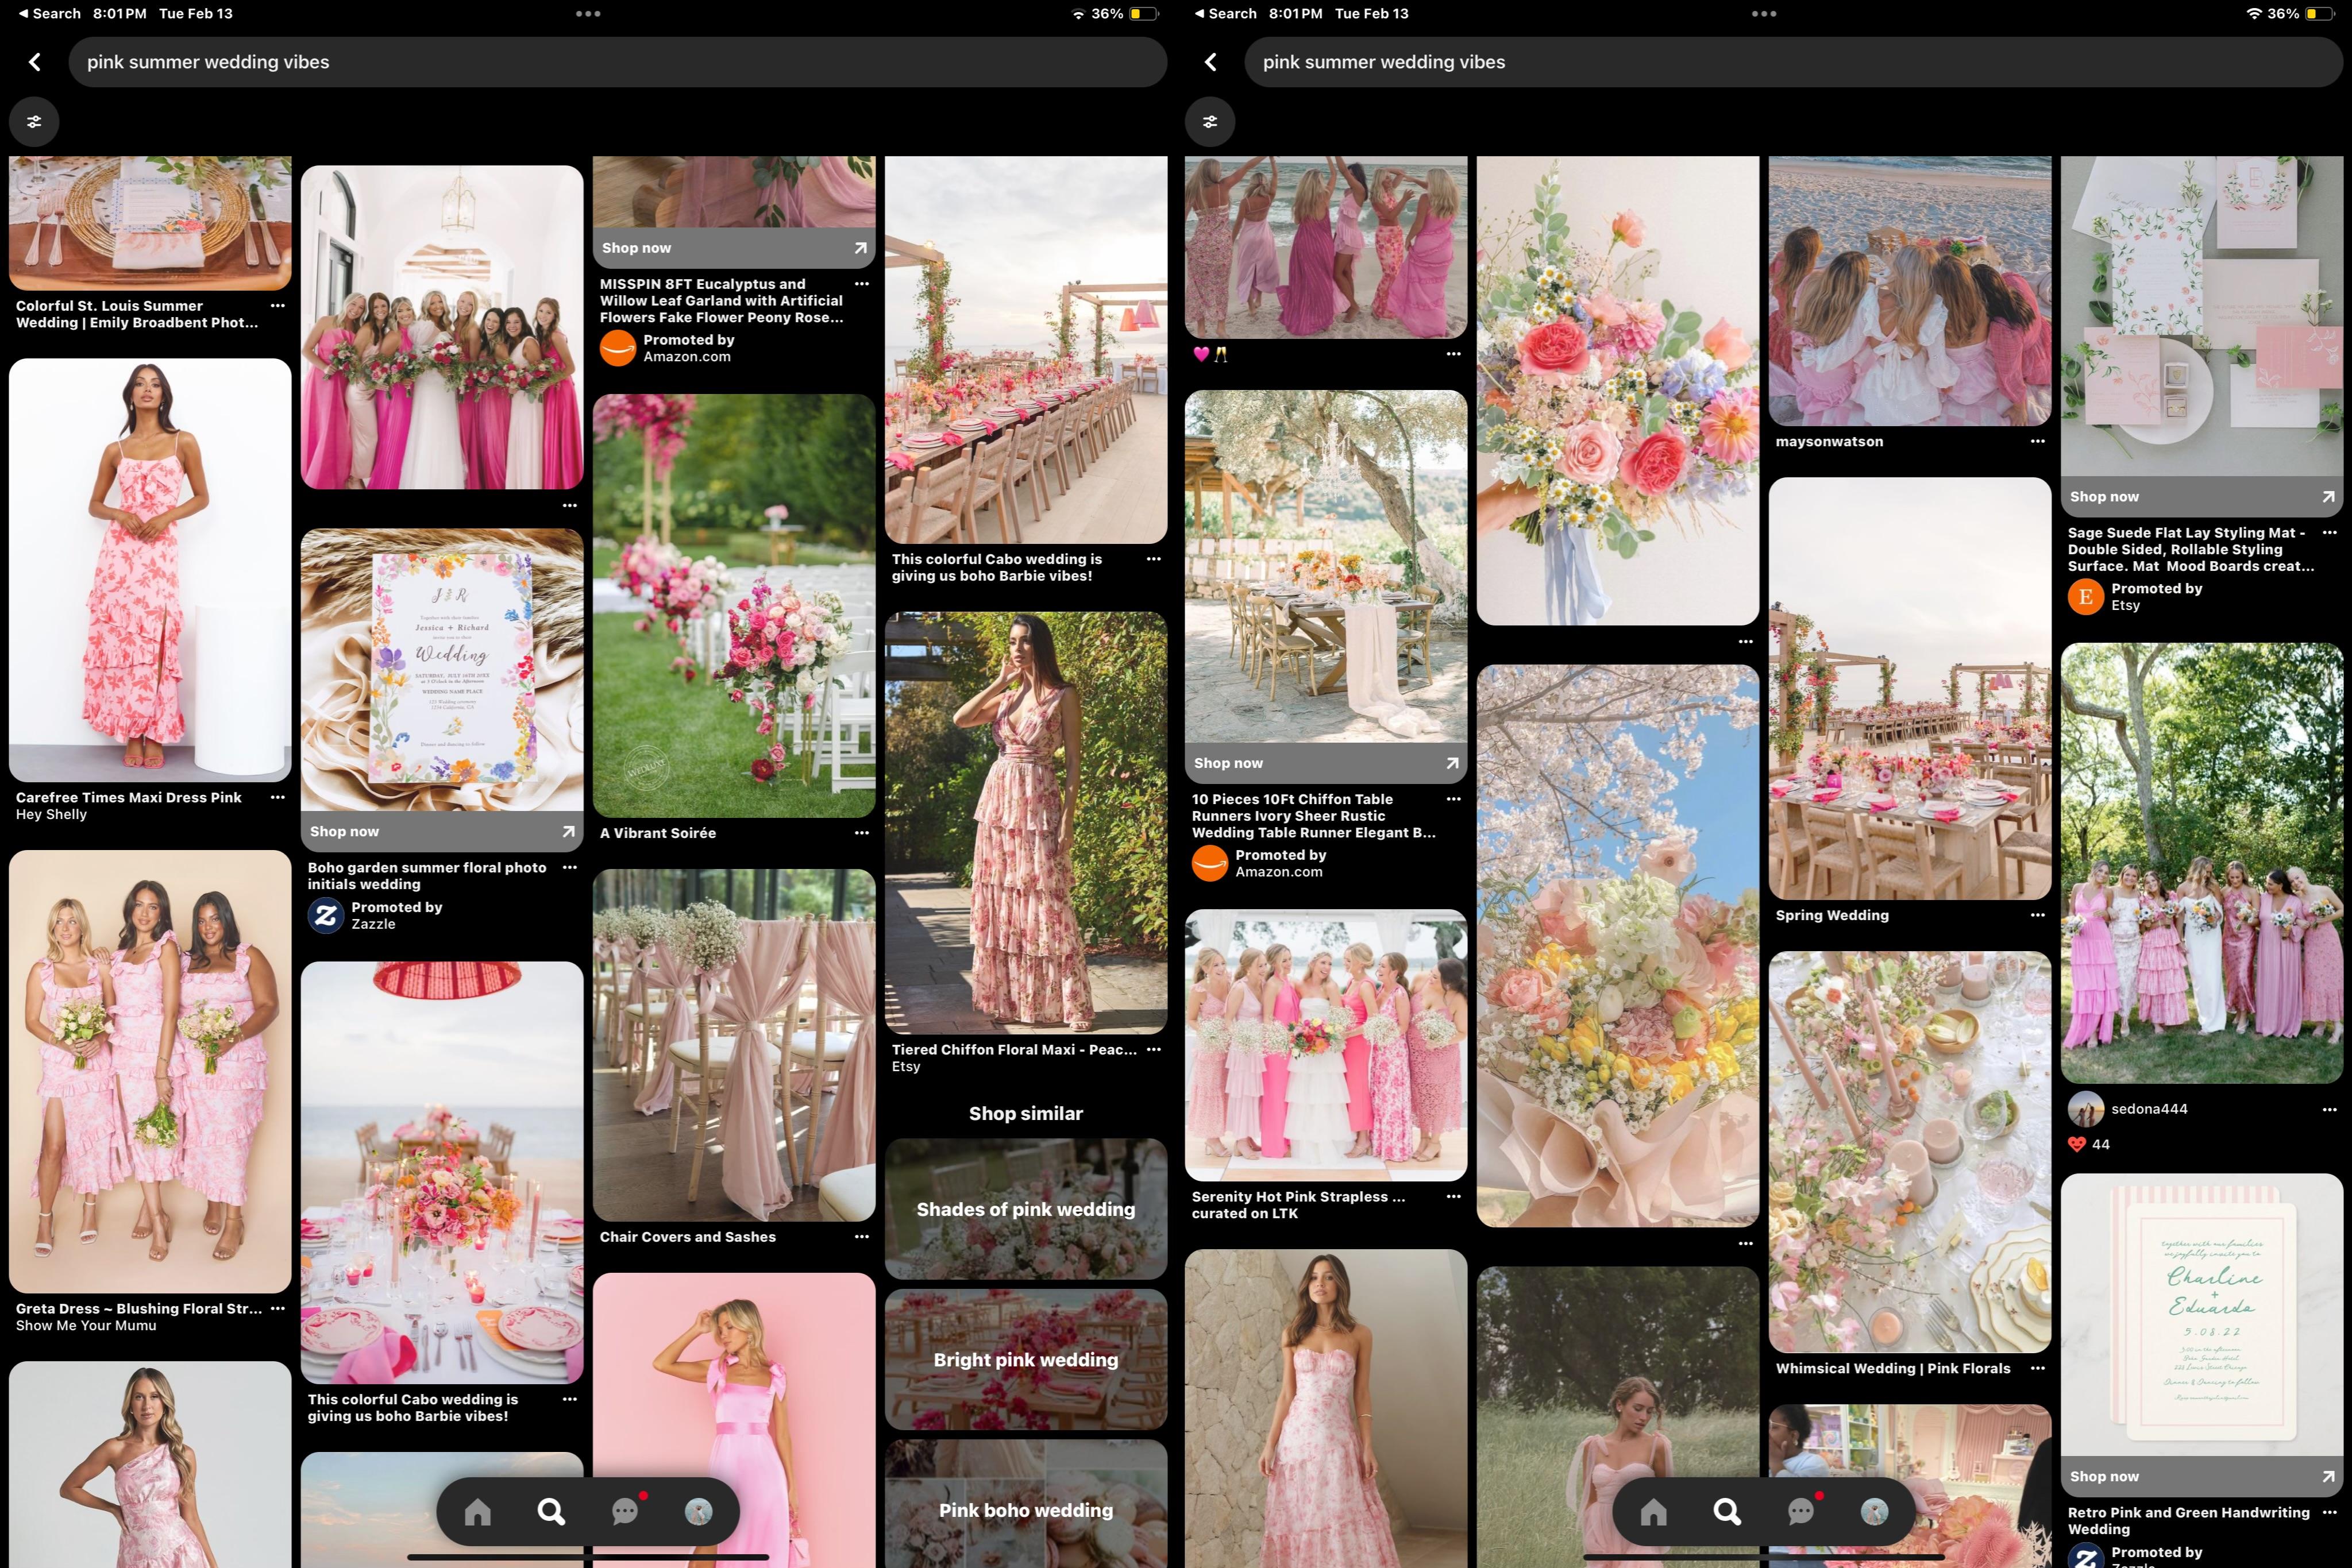Open Serenity Hot Pink Strapless bridesmaids image
The image size is (2352, 1568).
1326,1045
